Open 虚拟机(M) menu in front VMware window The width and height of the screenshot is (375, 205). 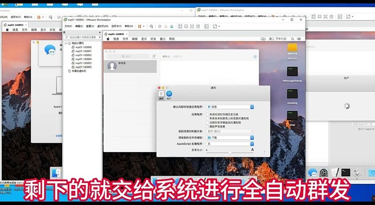[x=103, y=26]
